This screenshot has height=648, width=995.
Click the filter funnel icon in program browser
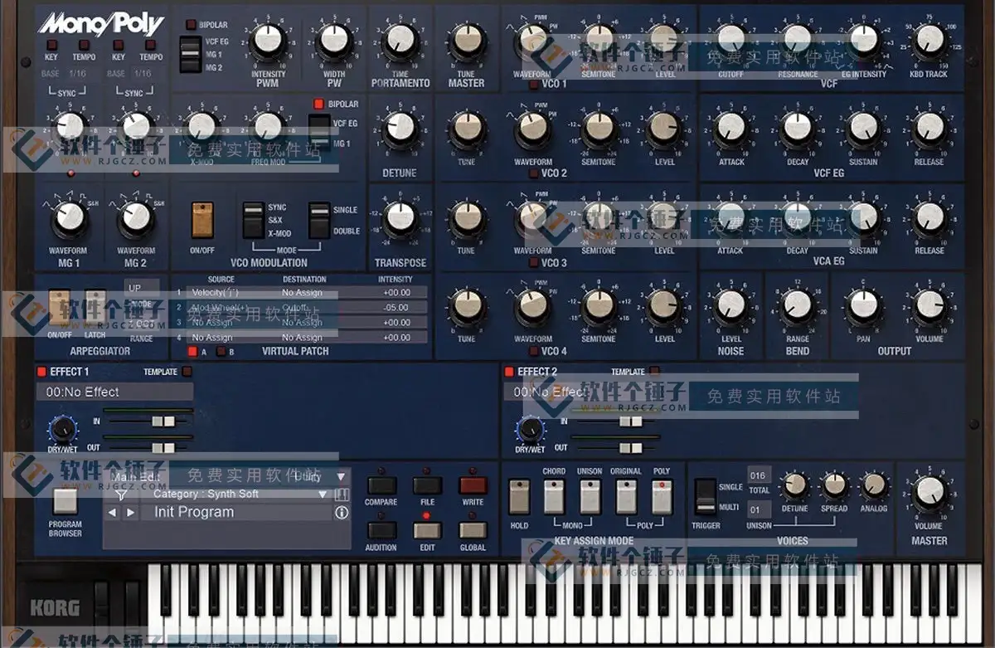point(122,495)
